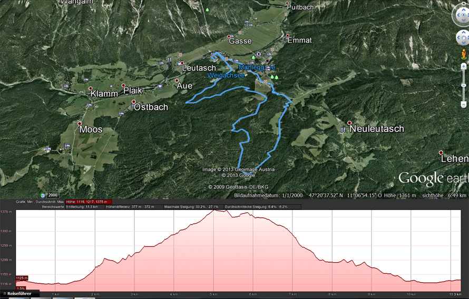Open historical imagery clock icon
The height and width of the screenshot is (299, 469).
43,195
